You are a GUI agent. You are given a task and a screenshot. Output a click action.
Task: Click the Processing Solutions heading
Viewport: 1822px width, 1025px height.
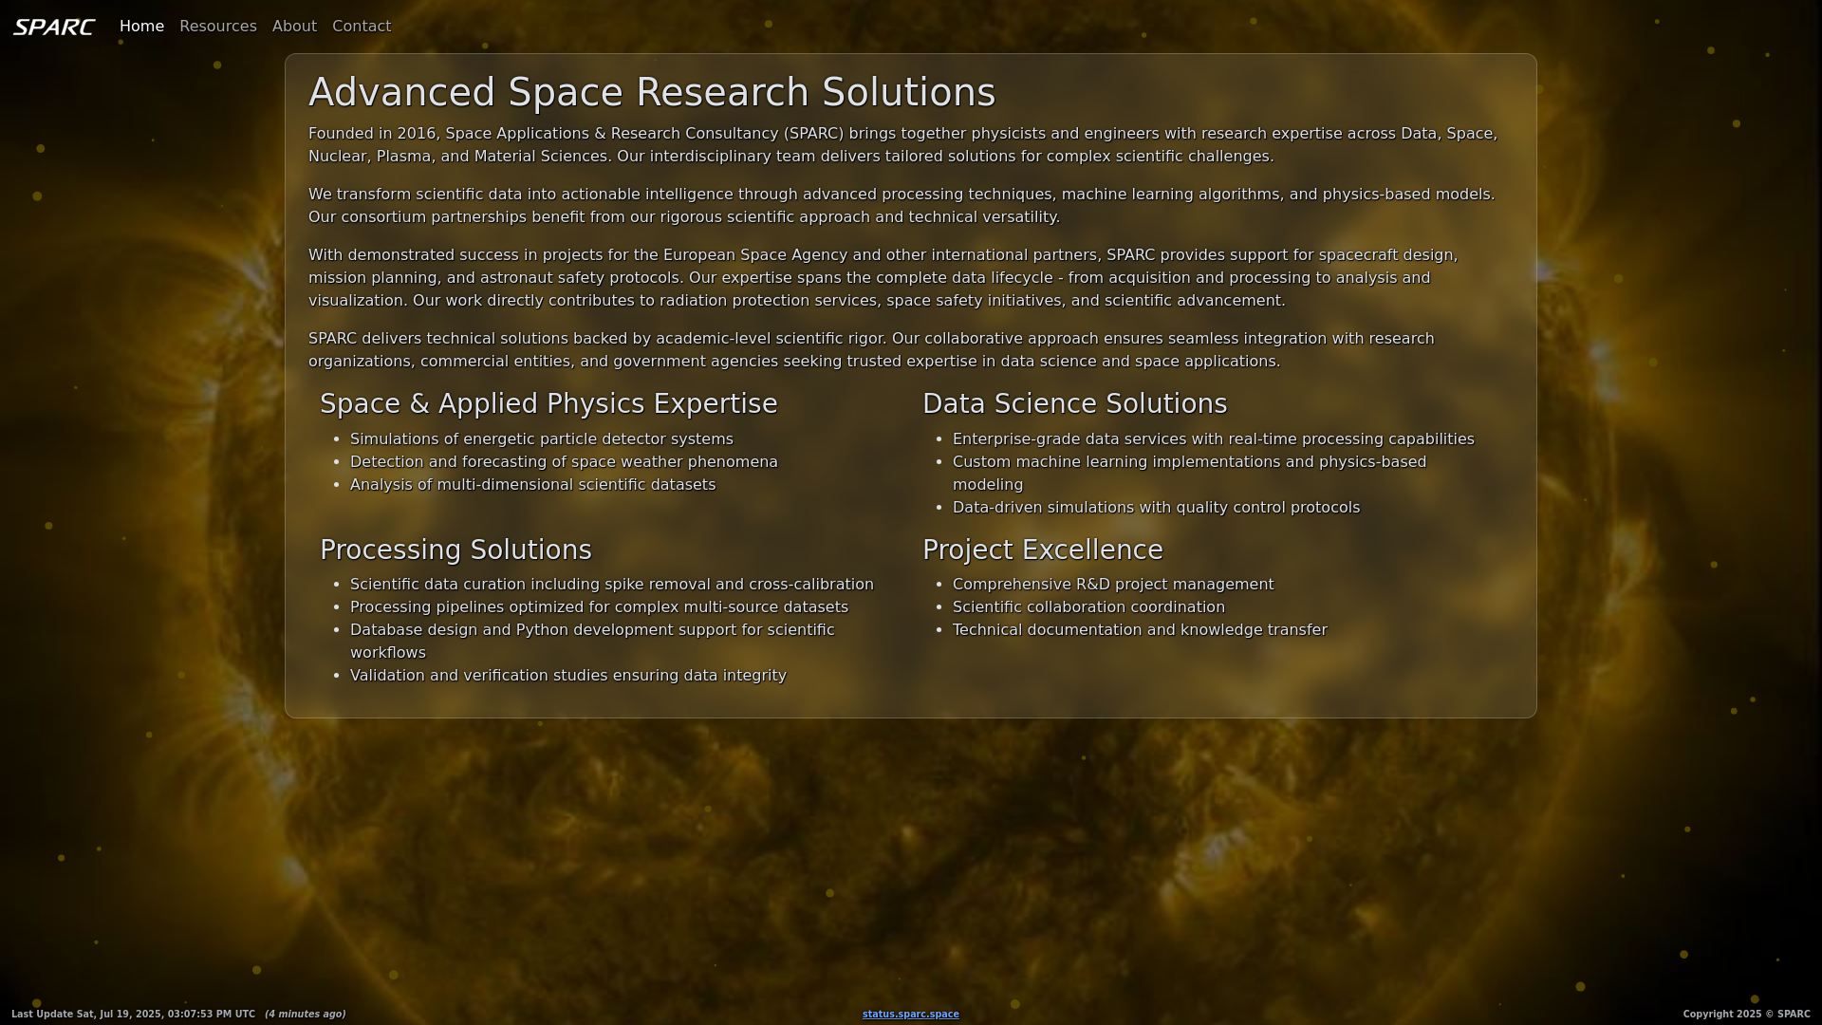coord(455,550)
